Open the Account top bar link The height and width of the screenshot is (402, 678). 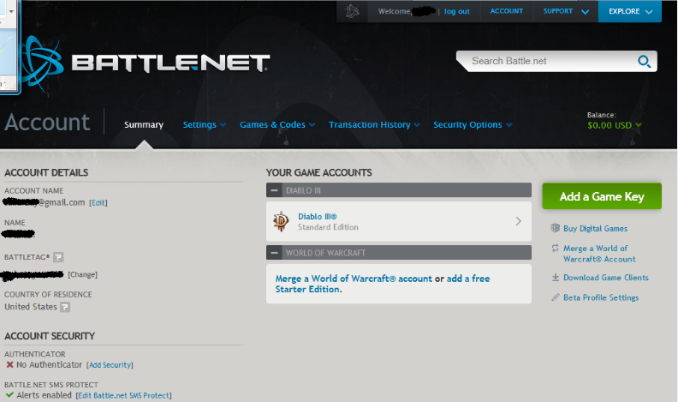click(506, 11)
